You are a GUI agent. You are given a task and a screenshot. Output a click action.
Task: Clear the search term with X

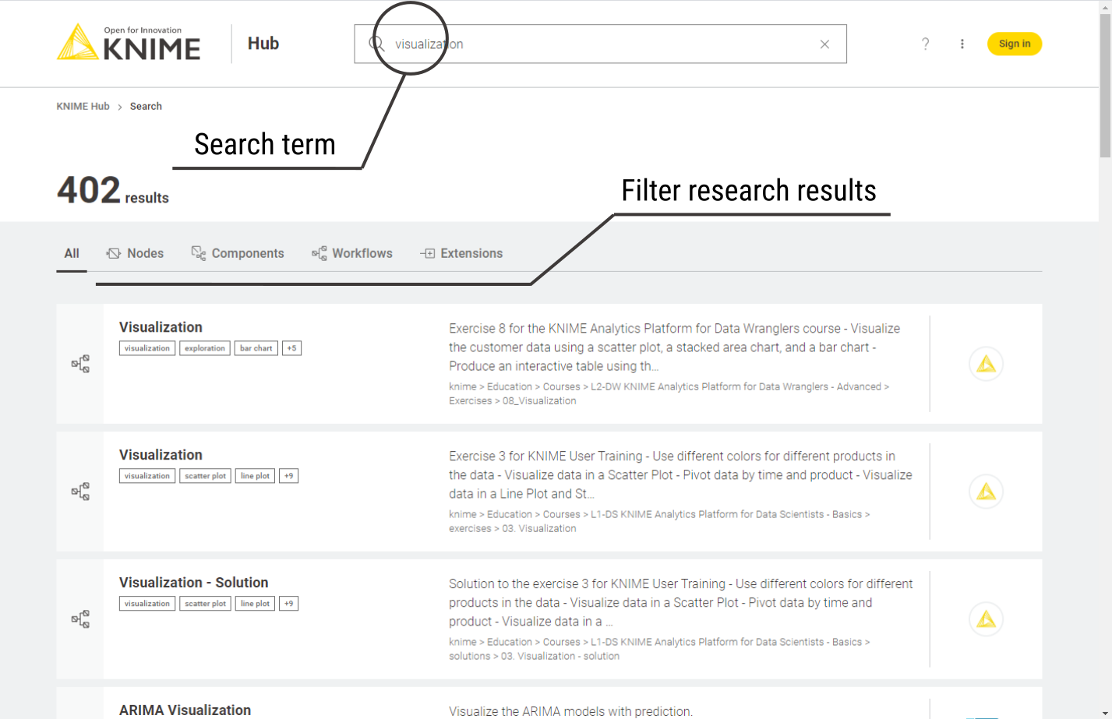tap(824, 44)
